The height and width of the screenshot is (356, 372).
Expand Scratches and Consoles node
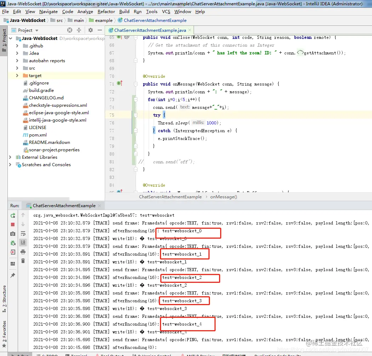(x=10, y=164)
